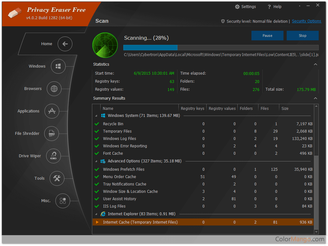Click the orange arrow beside Internet Cache
Viewport: 328px width, 246px height.
97,222
